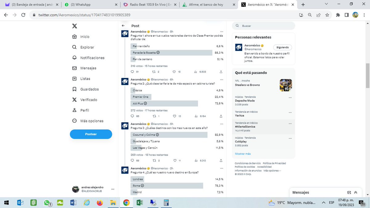Click Pan navideño poll option
The image size is (370, 208).
(x=177, y=46)
